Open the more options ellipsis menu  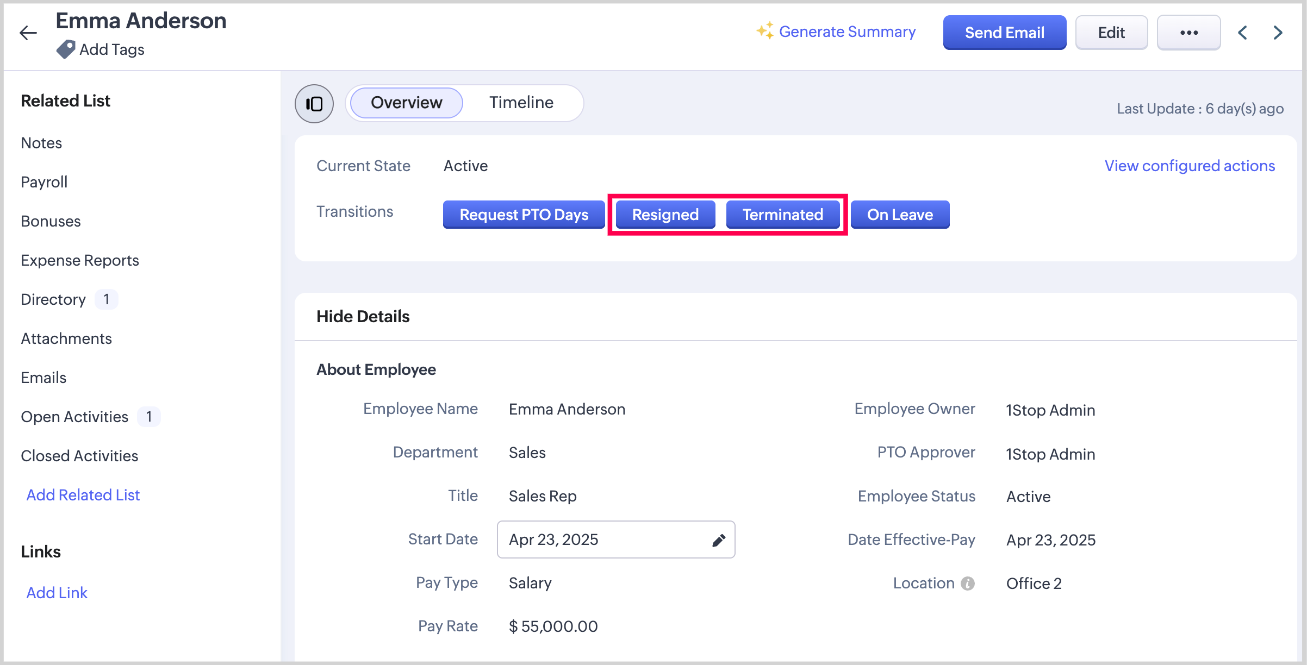click(1188, 33)
